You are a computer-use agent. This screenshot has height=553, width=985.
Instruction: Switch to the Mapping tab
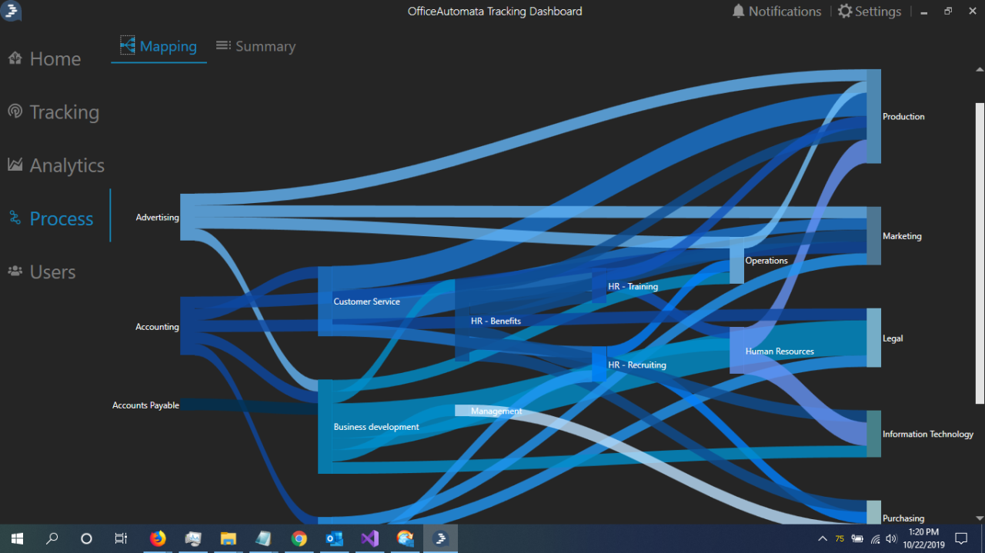(159, 46)
